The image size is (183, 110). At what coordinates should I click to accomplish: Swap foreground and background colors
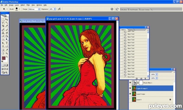[x=7, y=57]
